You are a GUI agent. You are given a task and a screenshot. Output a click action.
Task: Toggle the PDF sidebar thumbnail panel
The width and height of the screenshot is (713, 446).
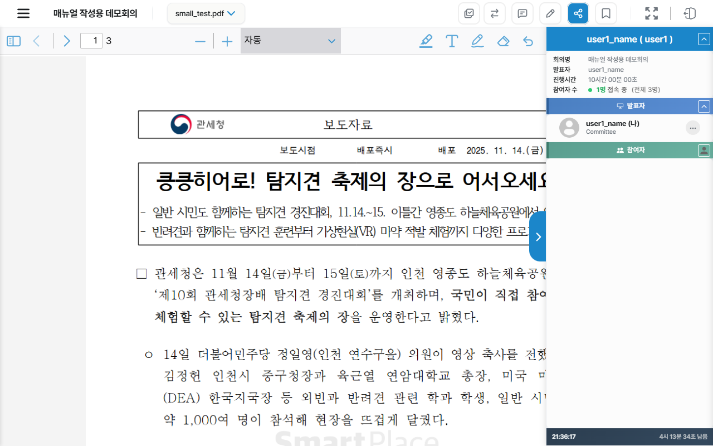[13, 41]
